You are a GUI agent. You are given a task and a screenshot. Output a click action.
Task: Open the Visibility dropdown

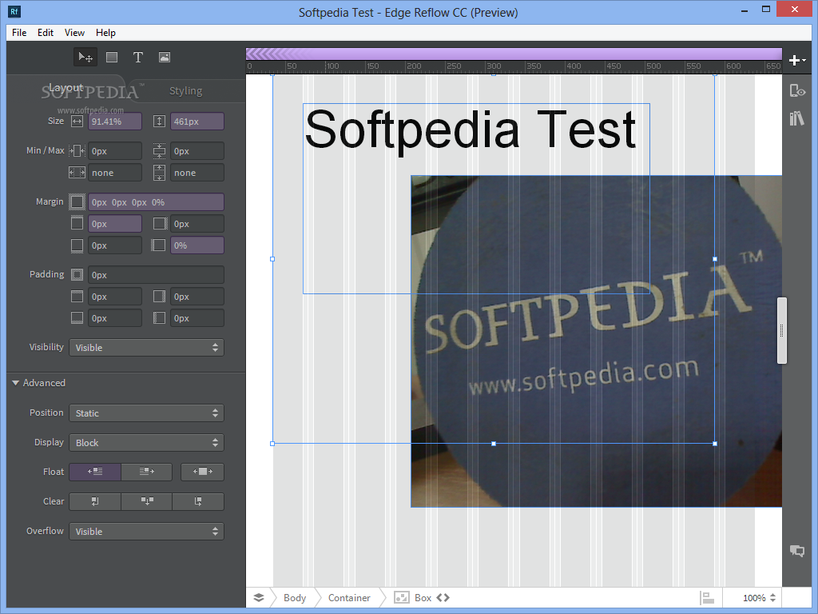pos(147,348)
